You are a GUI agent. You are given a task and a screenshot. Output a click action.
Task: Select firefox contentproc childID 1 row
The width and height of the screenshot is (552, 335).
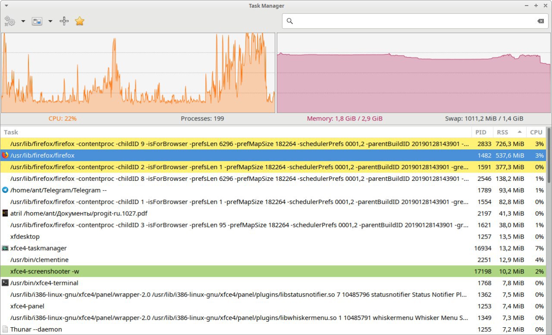273,202
